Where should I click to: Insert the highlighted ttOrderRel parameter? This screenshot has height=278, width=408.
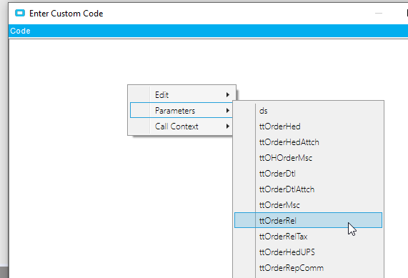(309, 220)
